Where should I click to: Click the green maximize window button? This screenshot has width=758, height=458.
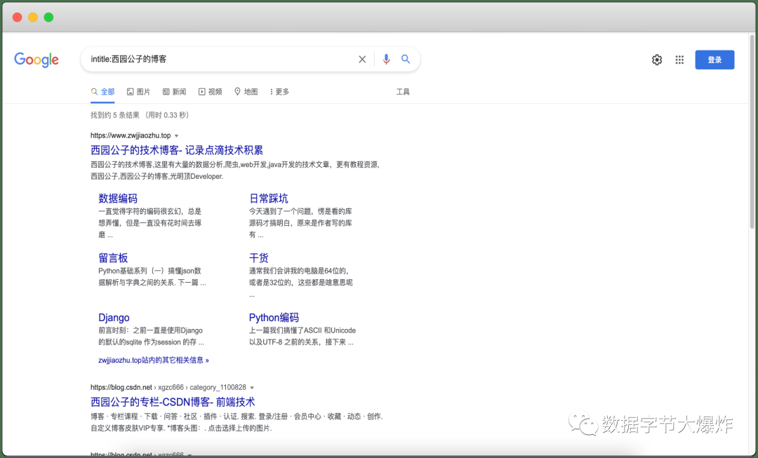tap(48, 18)
